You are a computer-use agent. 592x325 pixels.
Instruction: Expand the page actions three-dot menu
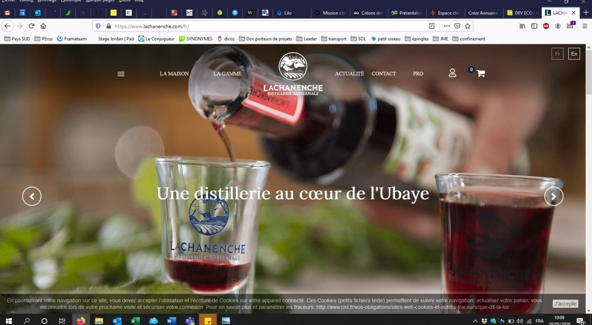447,26
